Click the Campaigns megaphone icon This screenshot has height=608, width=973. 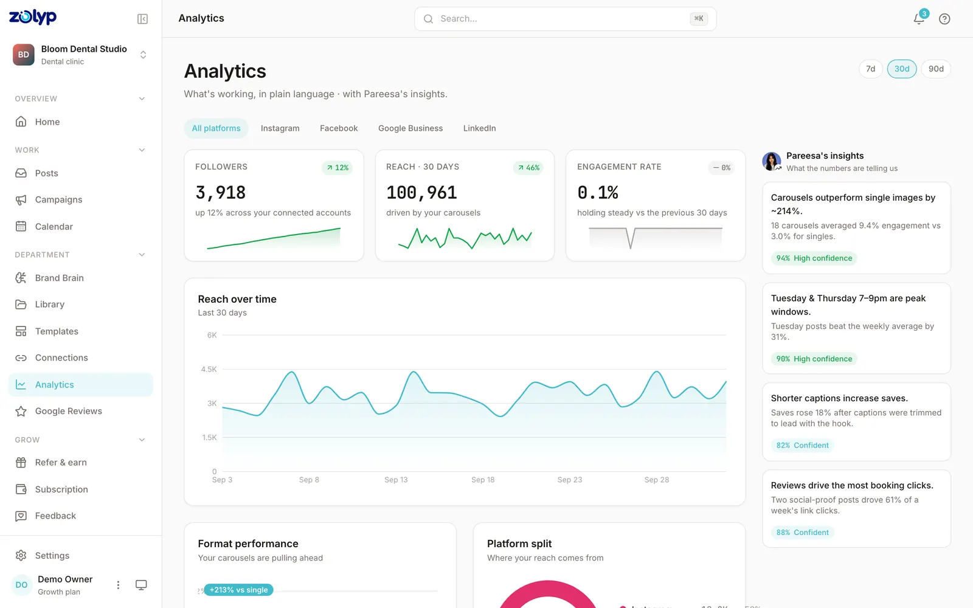click(x=21, y=199)
